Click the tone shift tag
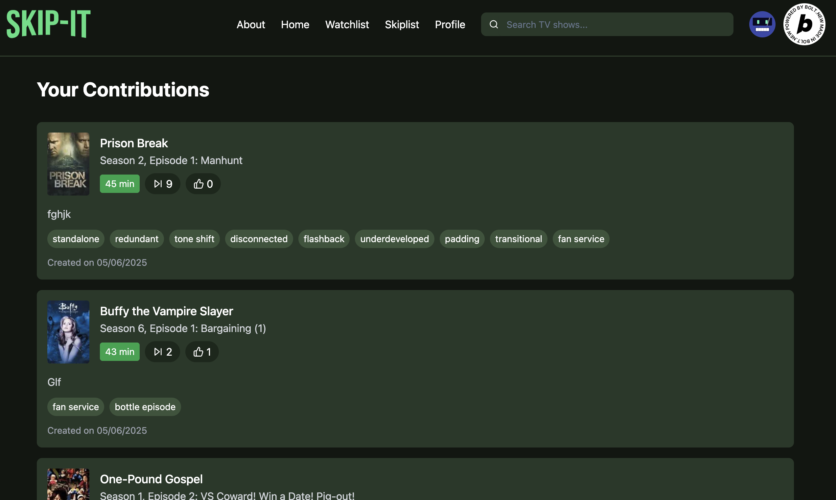Viewport: 836px width, 500px height. (194, 239)
